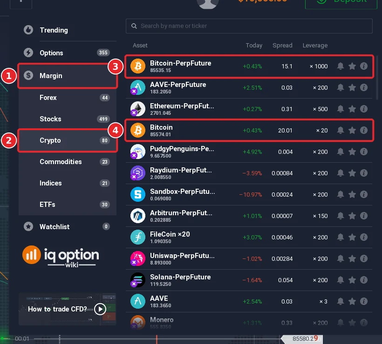Screen dimensions: 382x344
Task: Select Stocks under Margin
Action: pyautogui.click(x=68, y=119)
